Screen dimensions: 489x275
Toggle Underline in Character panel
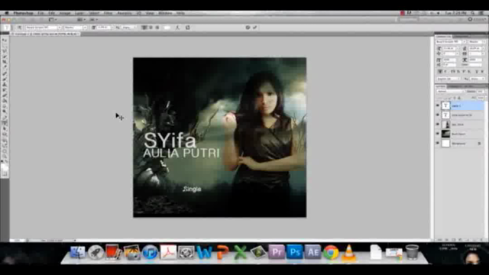pyautogui.click(x=477, y=72)
